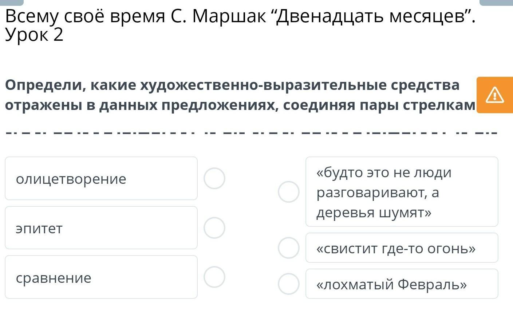Select circle beside «будто это не люди» quote
Image resolution: width=513 pixels, height=309 pixels.
(x=289, y=192)
